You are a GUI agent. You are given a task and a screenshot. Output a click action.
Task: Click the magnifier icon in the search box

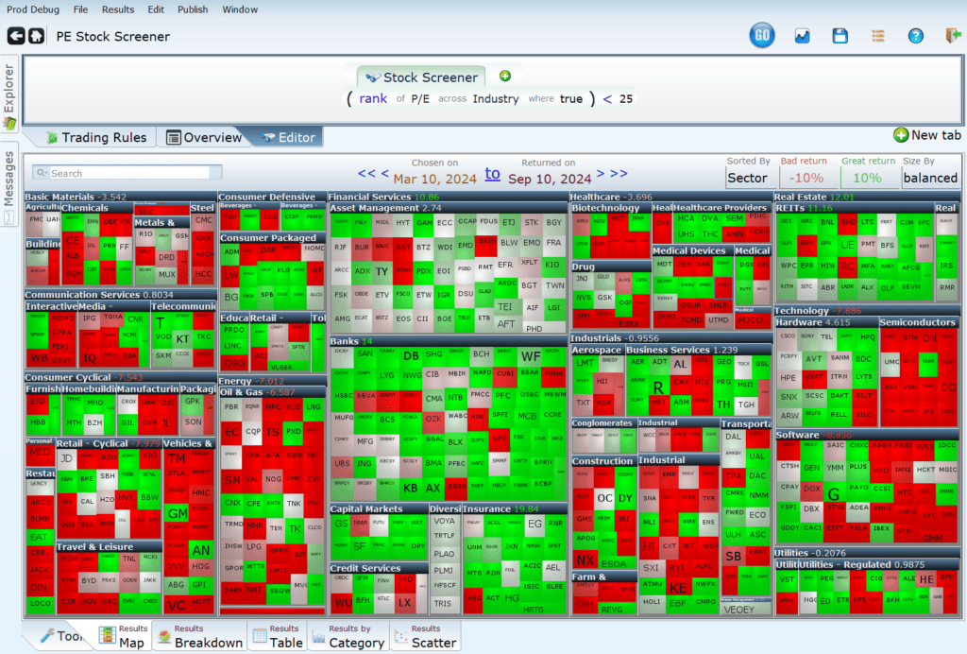tap(42, 173)
